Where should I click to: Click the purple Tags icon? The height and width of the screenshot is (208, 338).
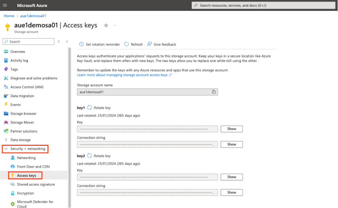(x=6, y=69)
